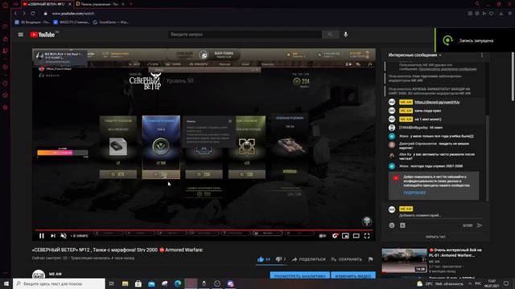Launch File Explorer from taskbar

tap(126, 283)
